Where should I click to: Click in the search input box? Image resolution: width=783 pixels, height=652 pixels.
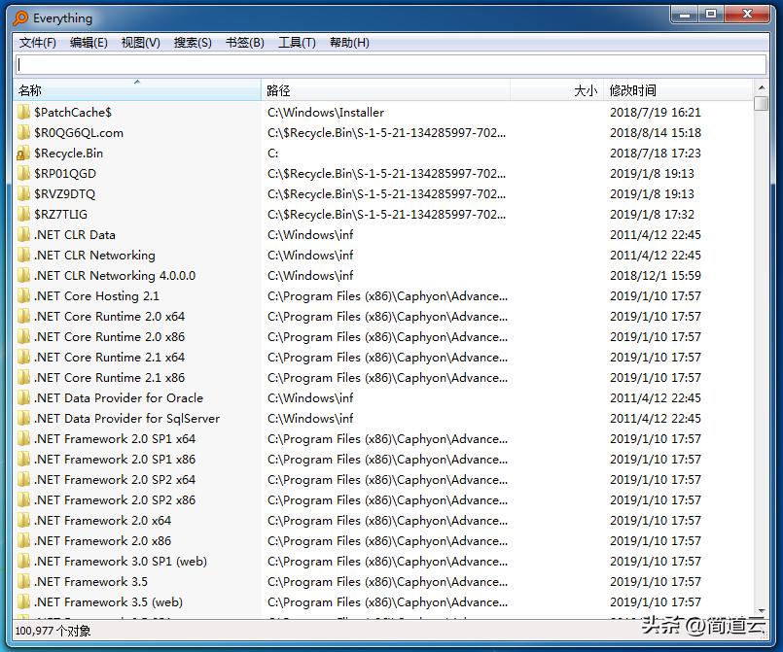pyautogui.click(x=390, y=65)
